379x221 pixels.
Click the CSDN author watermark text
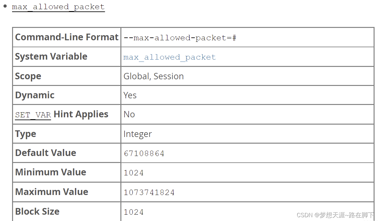tap(335, 215)
